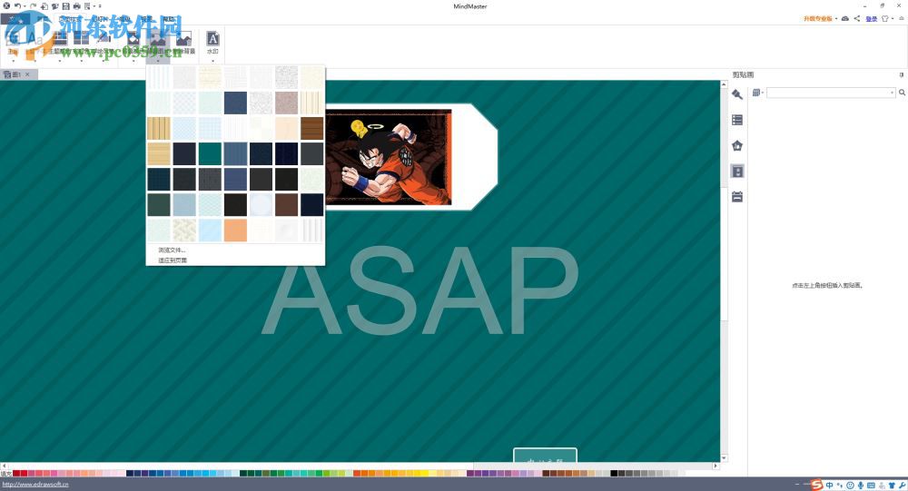This screenshot has width=908, height=491.
Task: Select the orange background texture swatch
Action: click(x=235, y=231)
